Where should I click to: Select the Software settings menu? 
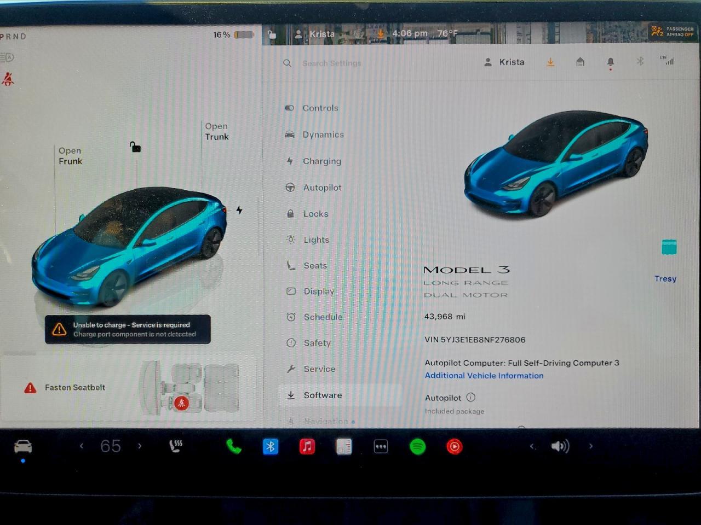(340, 395)
